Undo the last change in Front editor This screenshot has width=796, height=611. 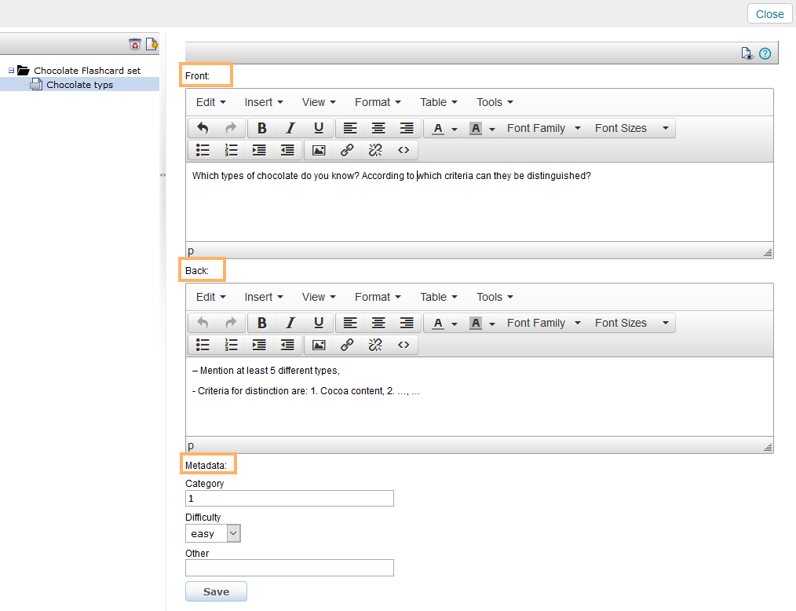pos(203,128)
